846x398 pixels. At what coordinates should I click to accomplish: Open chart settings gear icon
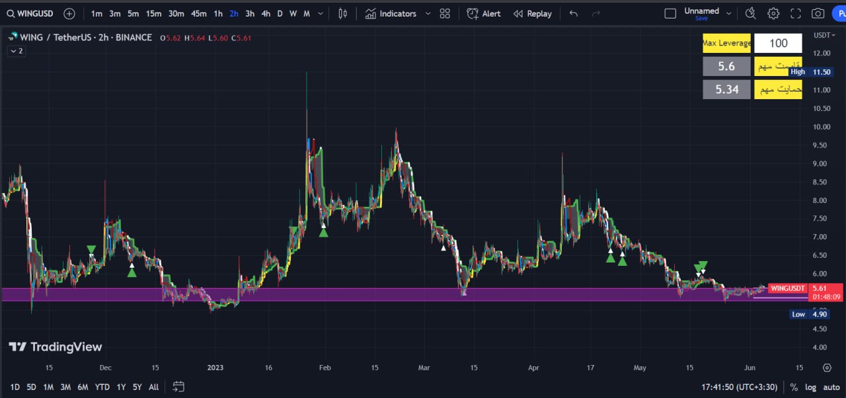[773, 13]
